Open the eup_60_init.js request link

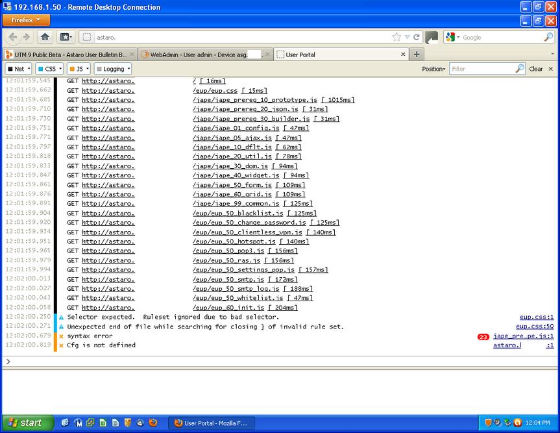pyautogui.click(x=228, y=308)
